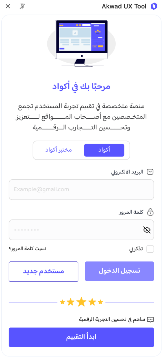
Task: Click the monitor illustration at the top
Action: tap(81, 43)
